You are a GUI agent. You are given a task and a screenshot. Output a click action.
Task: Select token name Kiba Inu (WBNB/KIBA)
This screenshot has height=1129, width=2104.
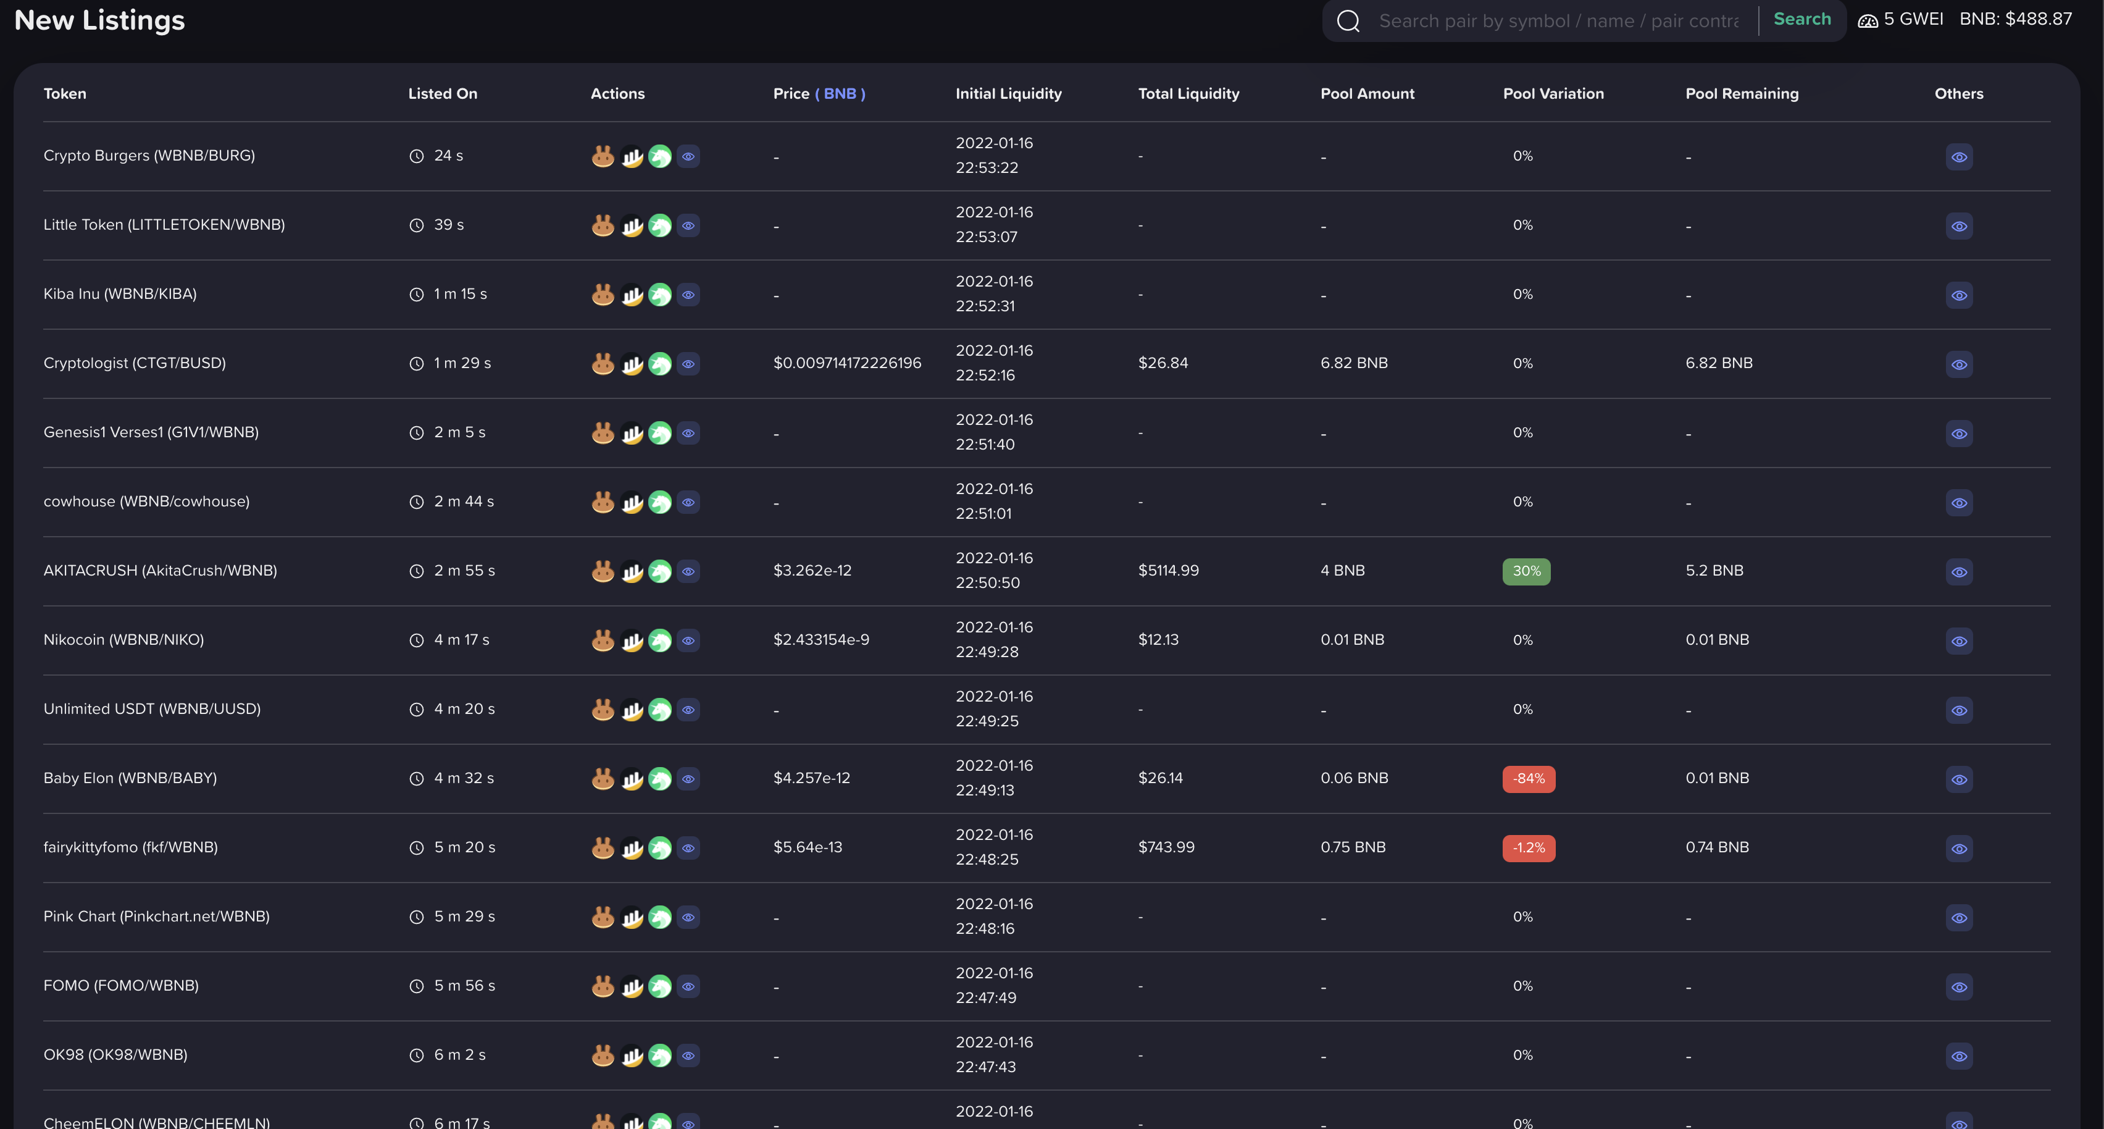[x=120, y=294]
